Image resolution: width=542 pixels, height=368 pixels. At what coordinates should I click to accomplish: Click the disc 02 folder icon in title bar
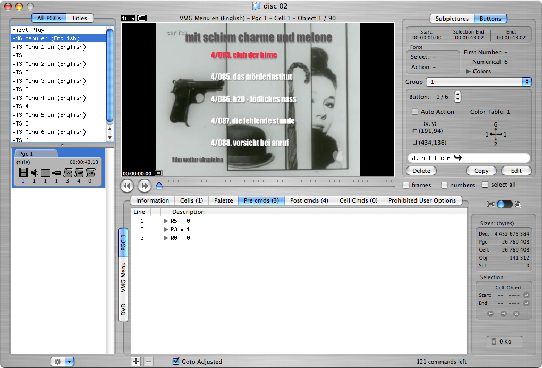(256, 6)
